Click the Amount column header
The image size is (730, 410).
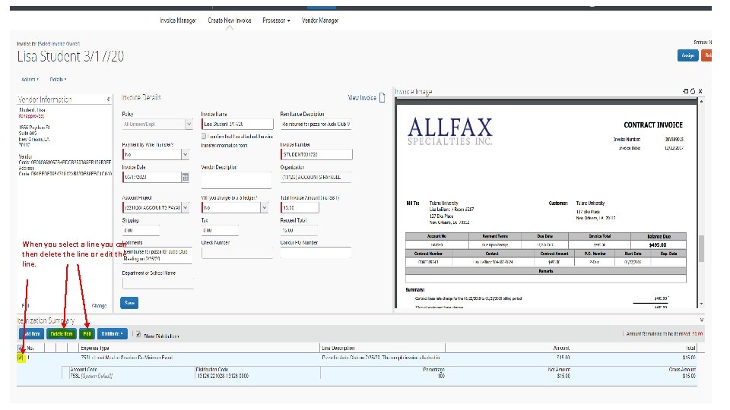[561, 348]
